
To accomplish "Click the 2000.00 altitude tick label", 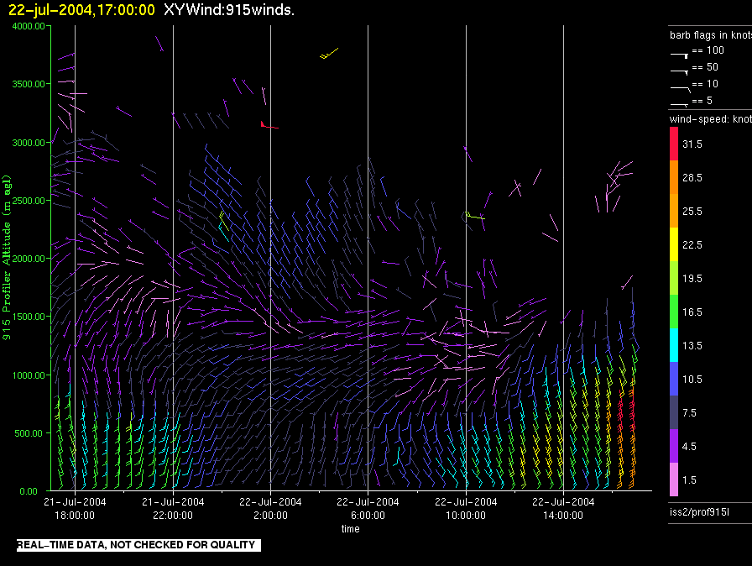I will click(x=29, y=259).
